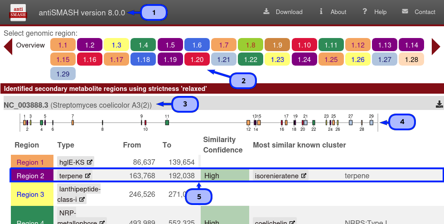Select region button 1.8
This screenshot has height=224, width=444.
(251, 45)
